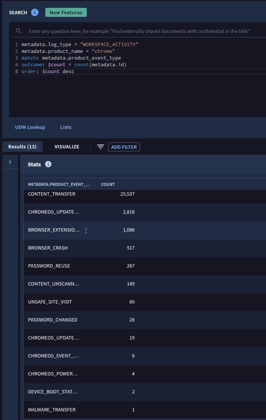266x420 pixels.
Task: Click the info icon beside Stats
Action: coord(48,164)
